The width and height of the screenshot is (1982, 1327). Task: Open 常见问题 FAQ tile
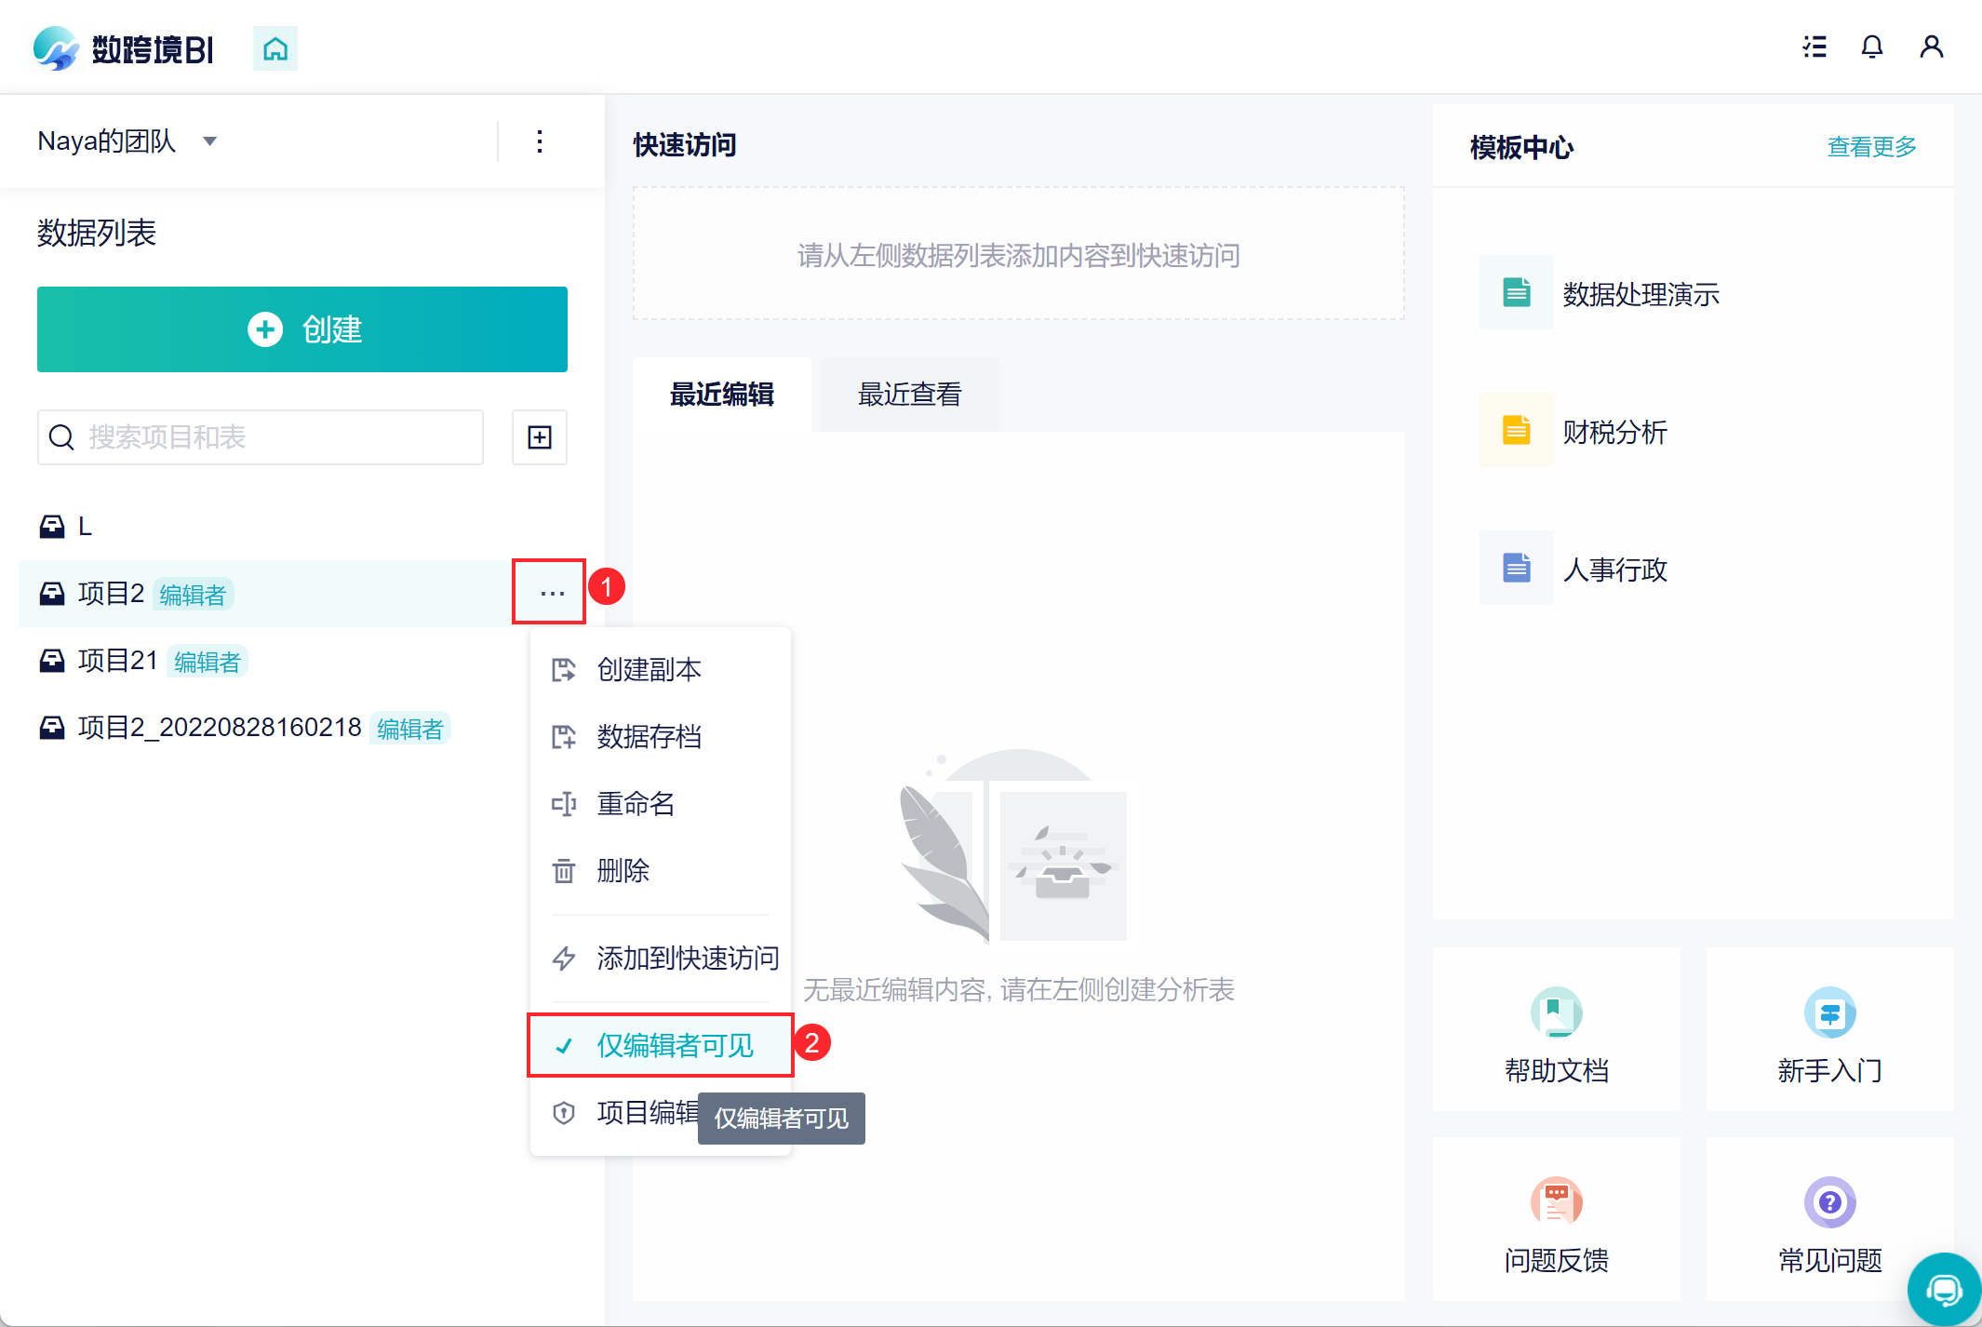coord(1829,1219)
